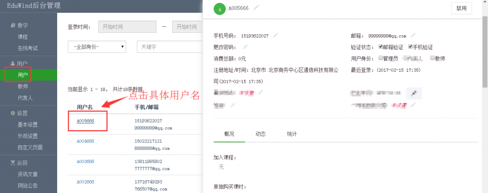488x193 pixels.
Task: Click 15193622027 in the user list row
Action: tap(148, 121)
